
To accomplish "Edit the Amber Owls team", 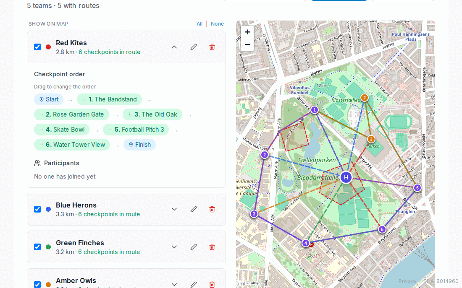I will 194,285.
